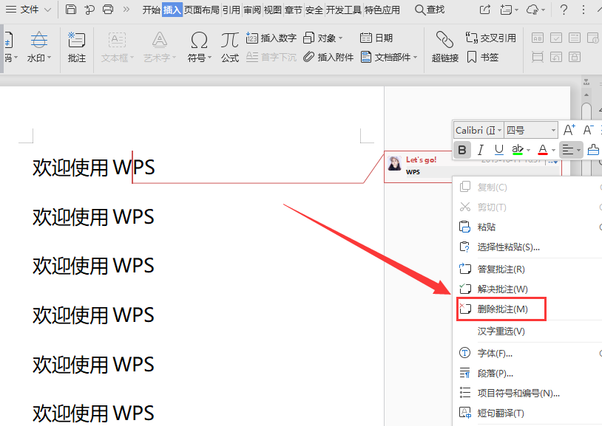602x426 pixels.
Task: Click the checkbox form field icon in the ribbon
Action: click(x=556, y=38)
